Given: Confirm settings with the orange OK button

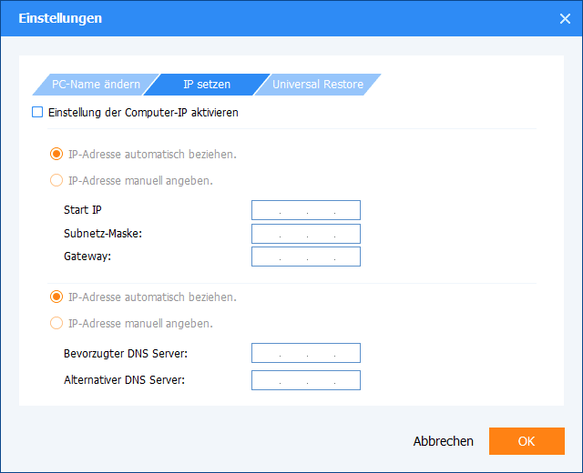Looking at the screenshot, I should pos(526,441).
